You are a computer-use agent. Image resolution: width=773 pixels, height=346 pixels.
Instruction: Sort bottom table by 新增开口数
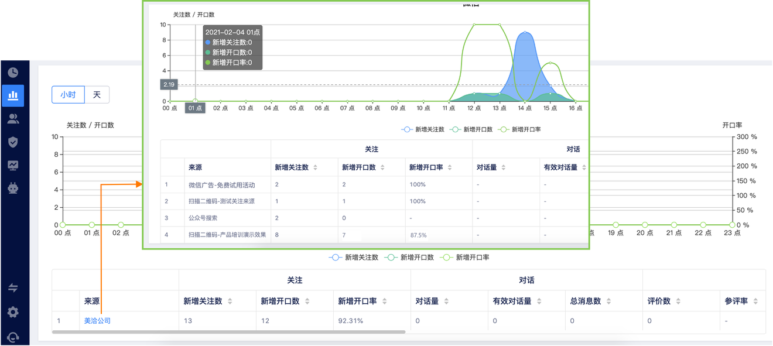(307, 302)
